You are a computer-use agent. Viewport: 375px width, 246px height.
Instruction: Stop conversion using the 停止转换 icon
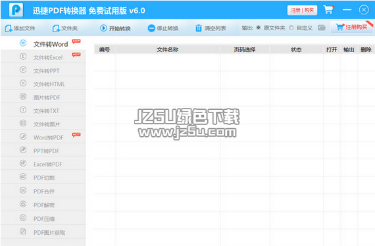click(151, 28)
